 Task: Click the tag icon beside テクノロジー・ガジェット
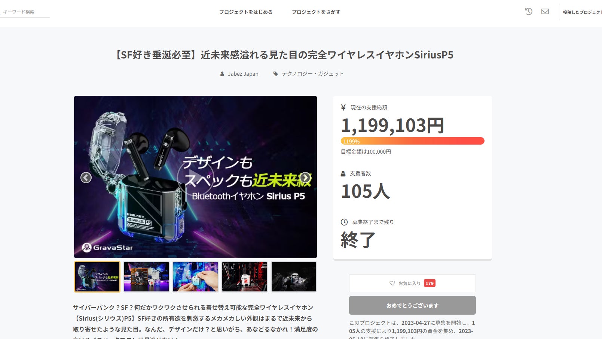pyautogui.click(x=276, y=74)
